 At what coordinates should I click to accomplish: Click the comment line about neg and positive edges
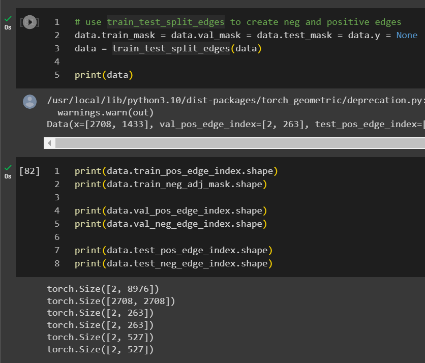[237, 22]
